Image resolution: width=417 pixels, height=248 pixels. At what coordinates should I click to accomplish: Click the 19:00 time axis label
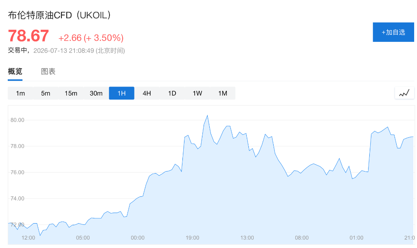192,238
